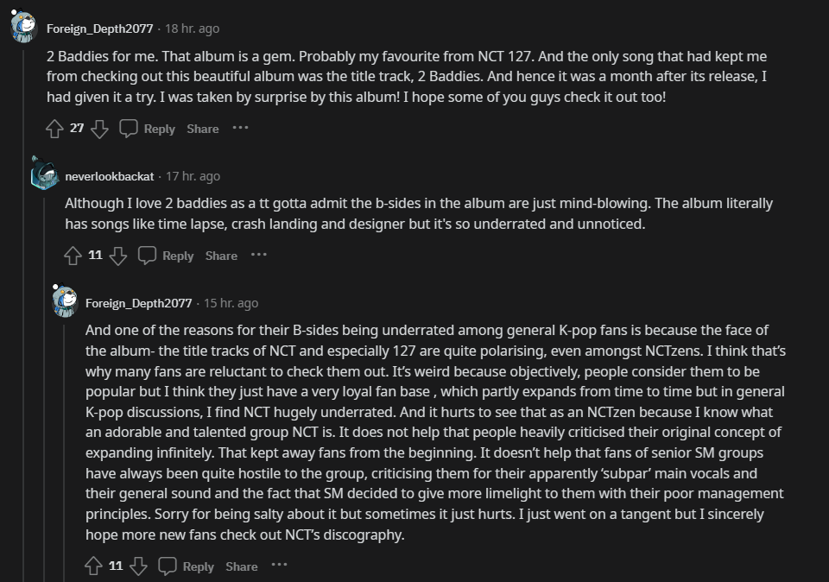
Task: Click reply bubble icon under neverlookbackat's comment
Action: (148, 256)
